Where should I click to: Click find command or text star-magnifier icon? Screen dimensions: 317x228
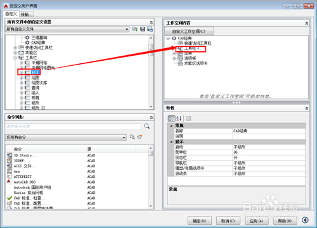[133, 137]
